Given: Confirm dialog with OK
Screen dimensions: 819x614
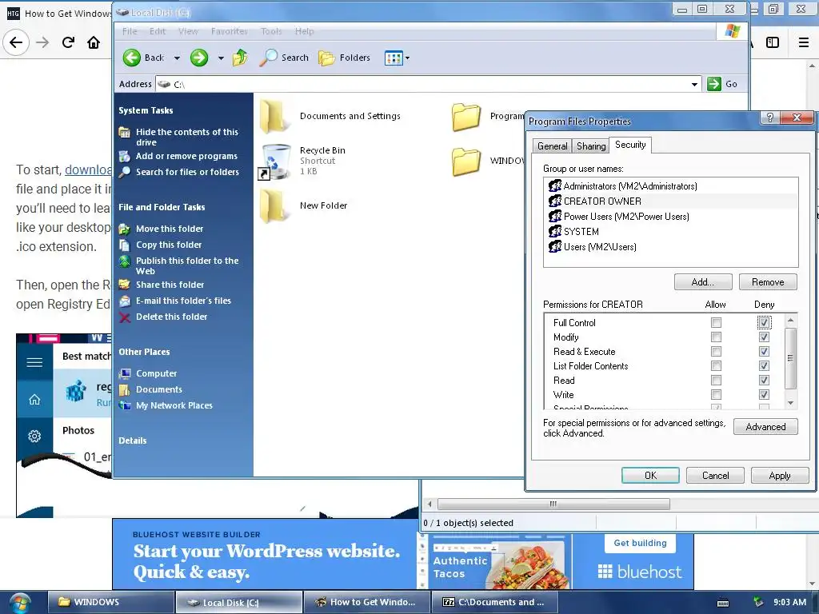Looking at the screenshot, I should click(650, 475).
